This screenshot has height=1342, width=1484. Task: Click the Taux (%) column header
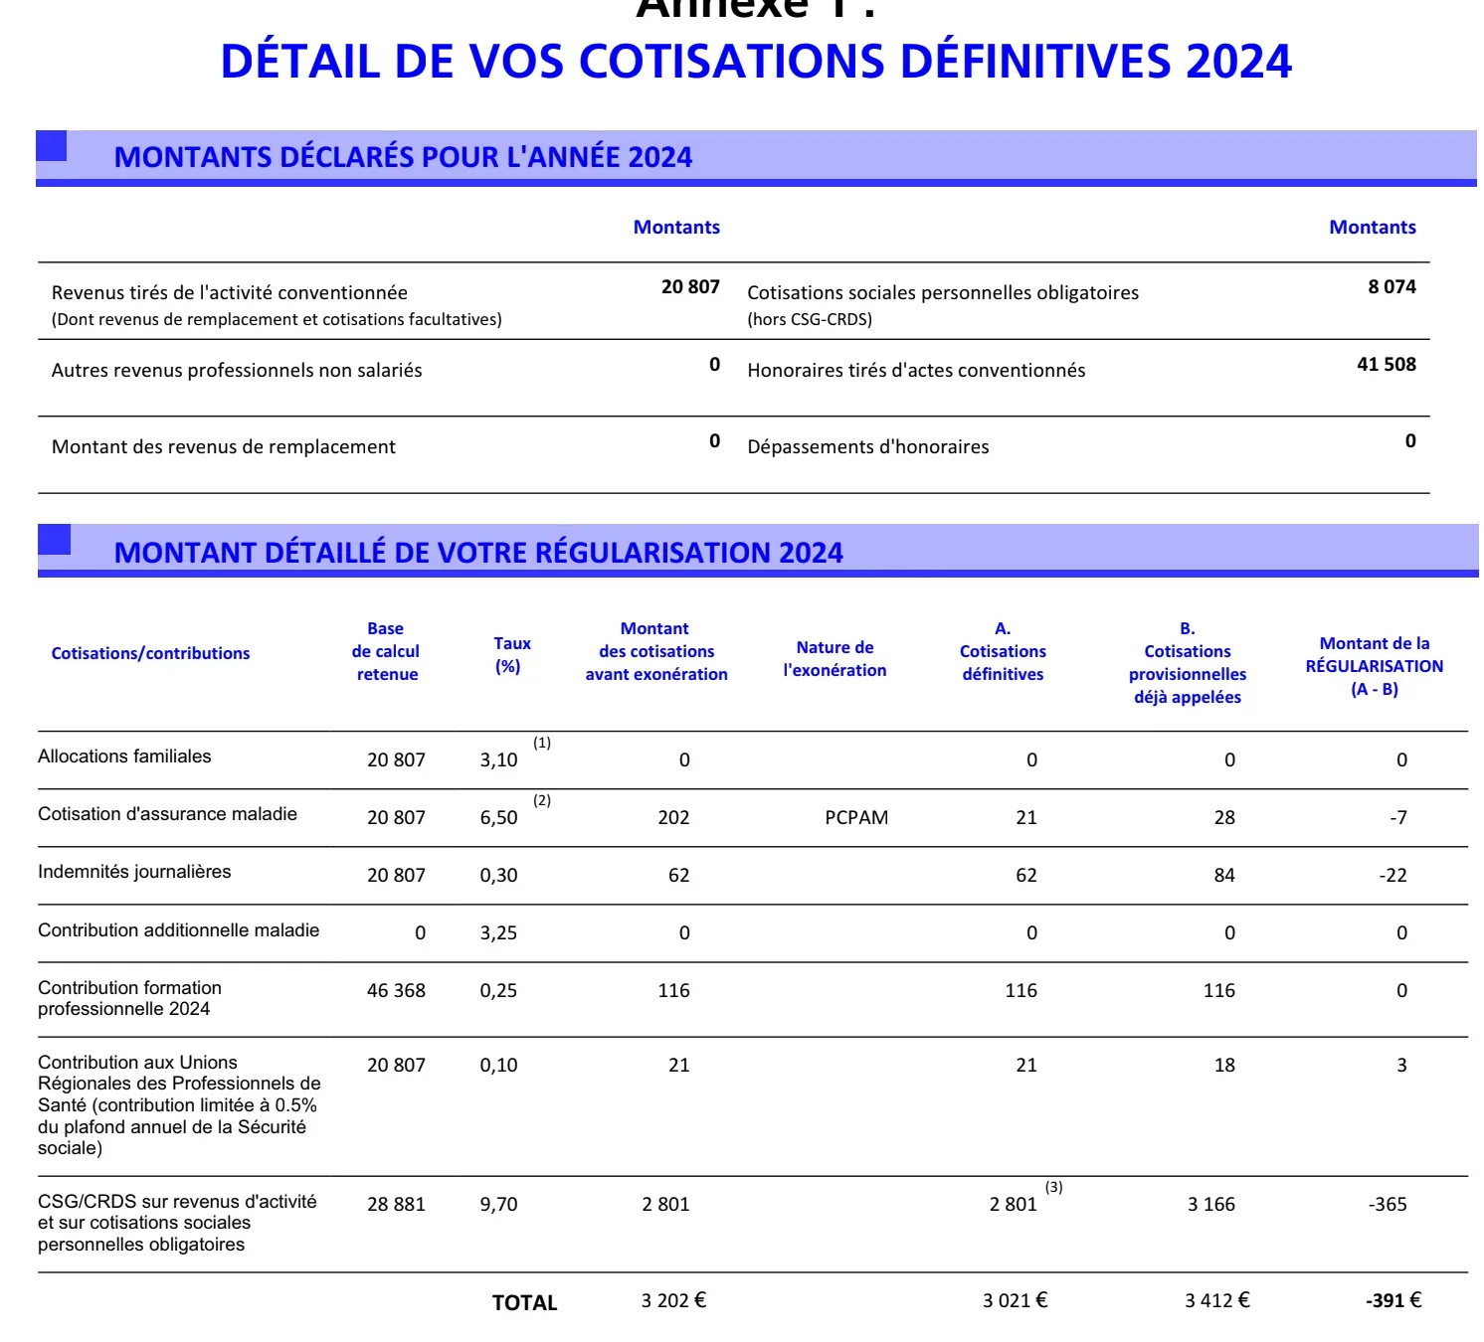511,655
